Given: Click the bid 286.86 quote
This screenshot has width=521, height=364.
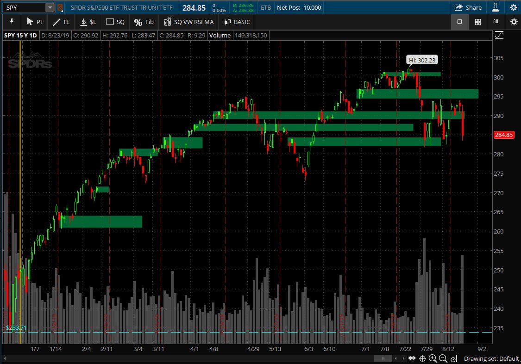Looking at the screenshot, I should click(243, 5).
